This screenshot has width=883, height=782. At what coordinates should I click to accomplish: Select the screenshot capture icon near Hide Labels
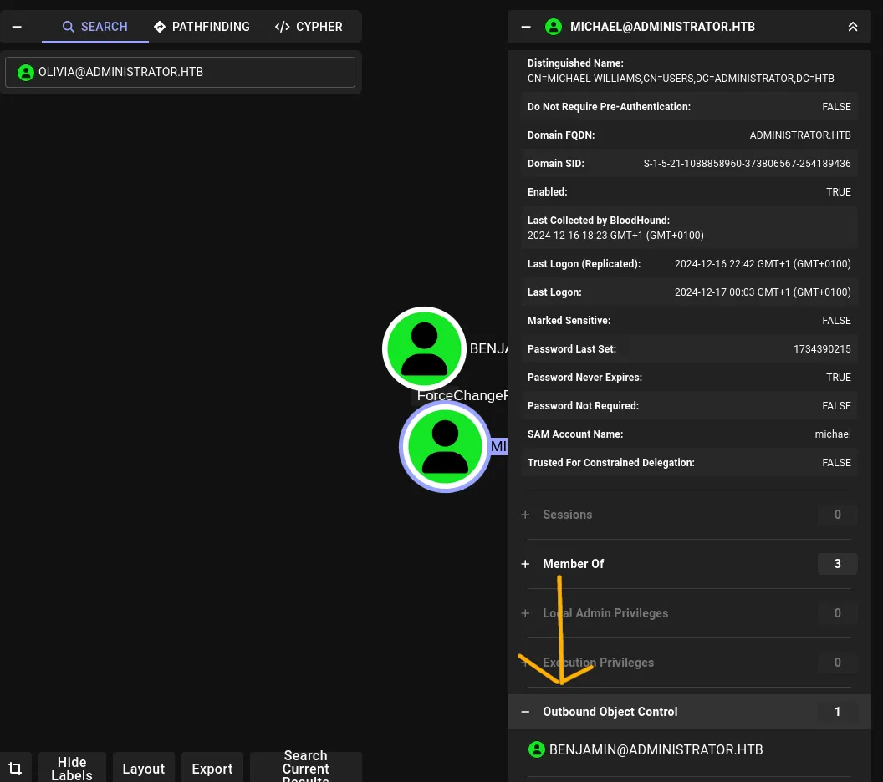(15, 767)
